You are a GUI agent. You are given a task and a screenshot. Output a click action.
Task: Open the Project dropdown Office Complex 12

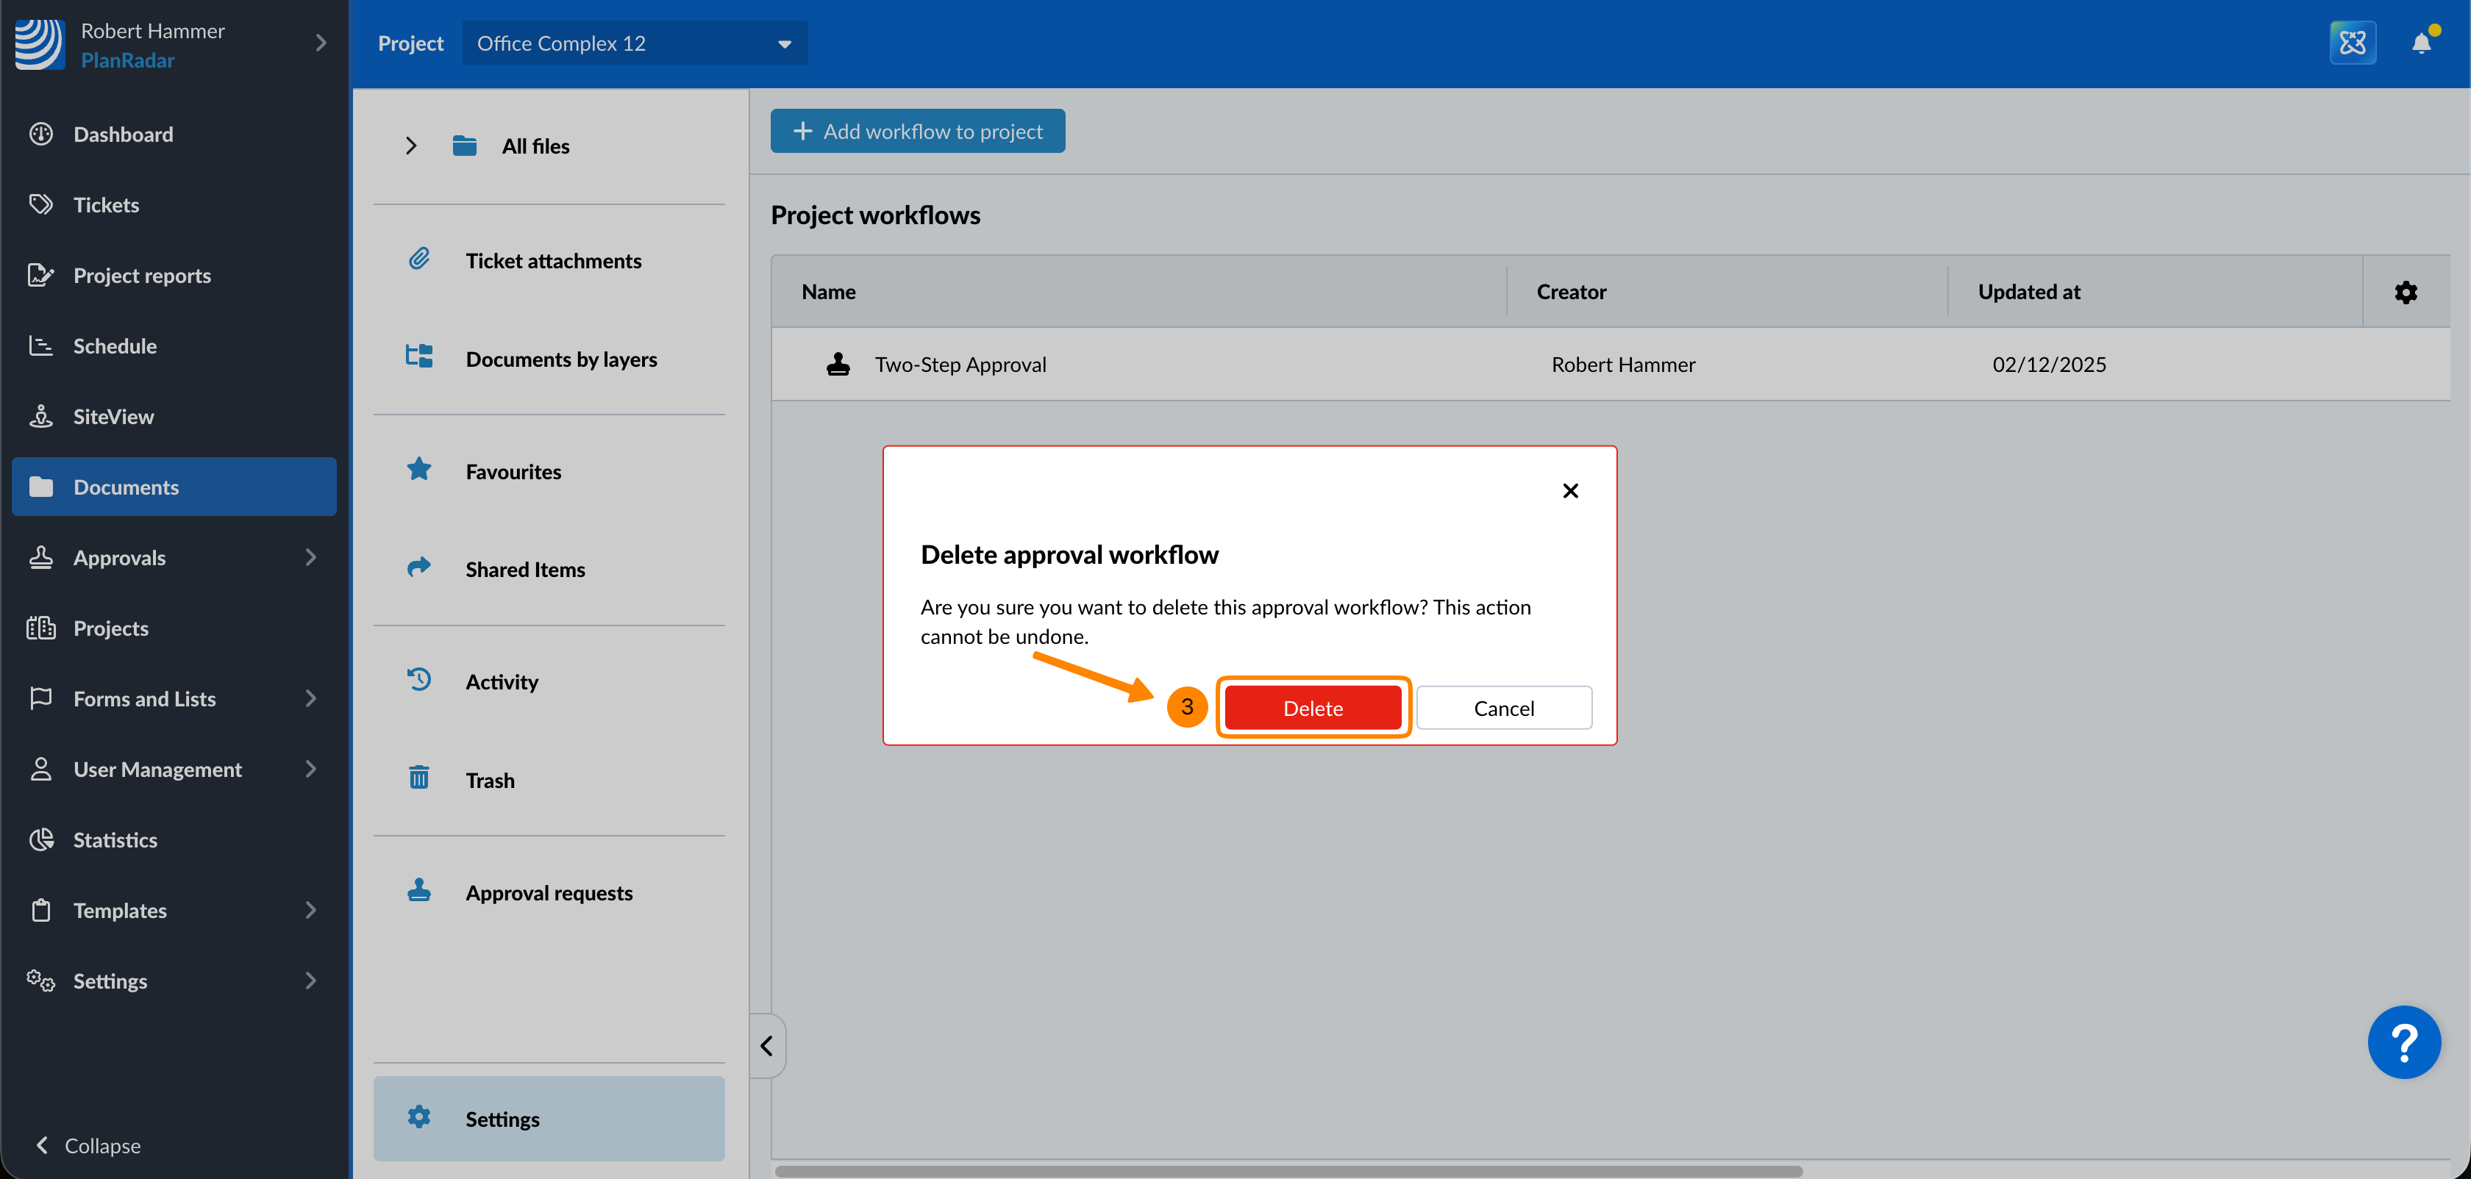point(634,43)
